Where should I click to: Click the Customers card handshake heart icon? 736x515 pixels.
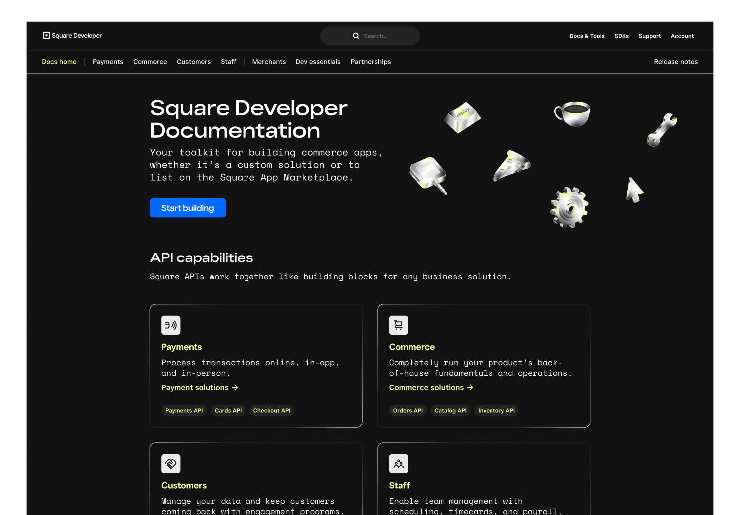pos(171,464)
